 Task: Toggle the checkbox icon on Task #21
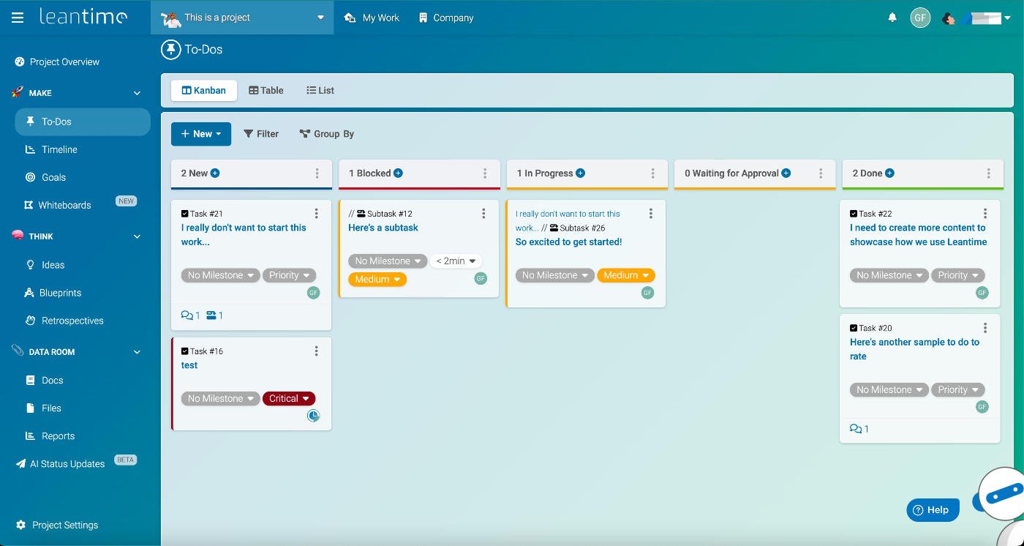pyautogui.click(x=186, y=213)
